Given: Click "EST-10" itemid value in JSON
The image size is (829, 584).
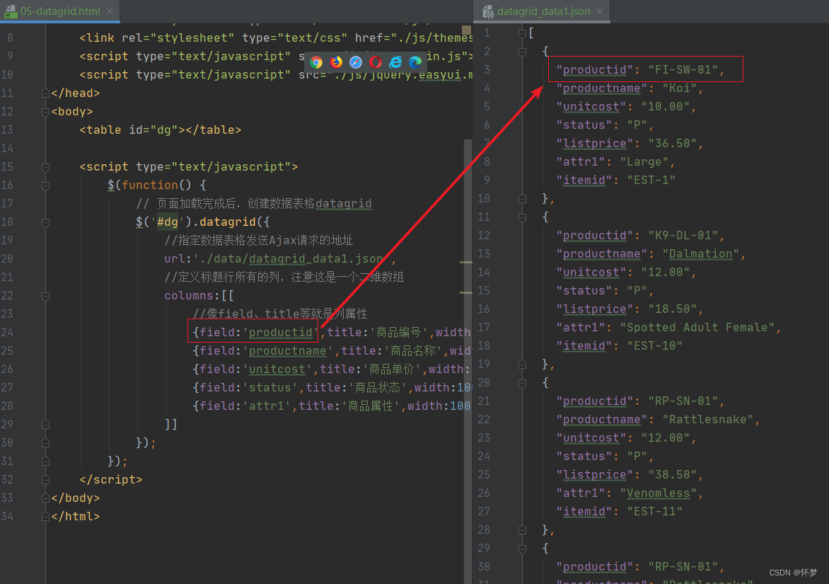Looking at the screenshot, I should click(x=654, y=346).
